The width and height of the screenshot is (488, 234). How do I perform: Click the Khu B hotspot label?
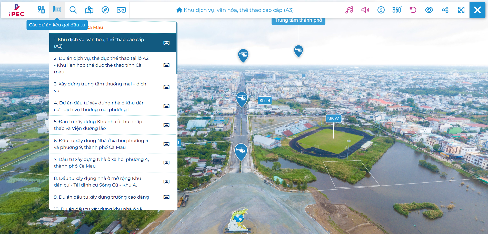pyautogui.click(x=265, y=101)
